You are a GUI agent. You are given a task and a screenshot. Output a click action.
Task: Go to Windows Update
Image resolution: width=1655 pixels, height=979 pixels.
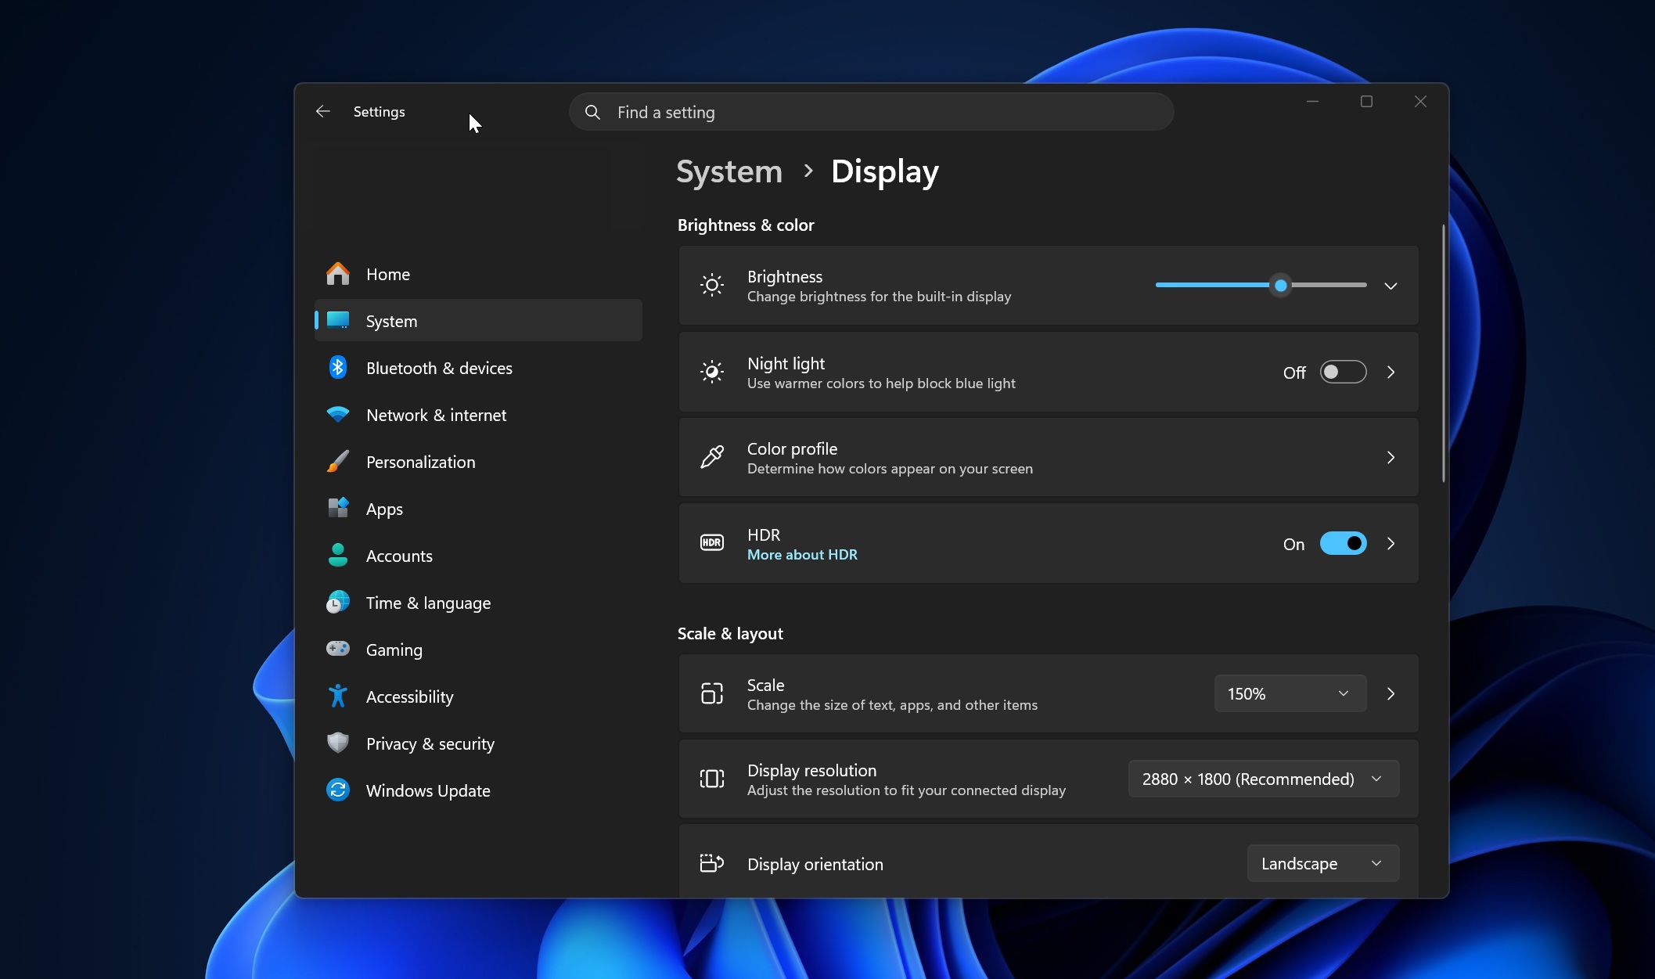pos(478,790)
